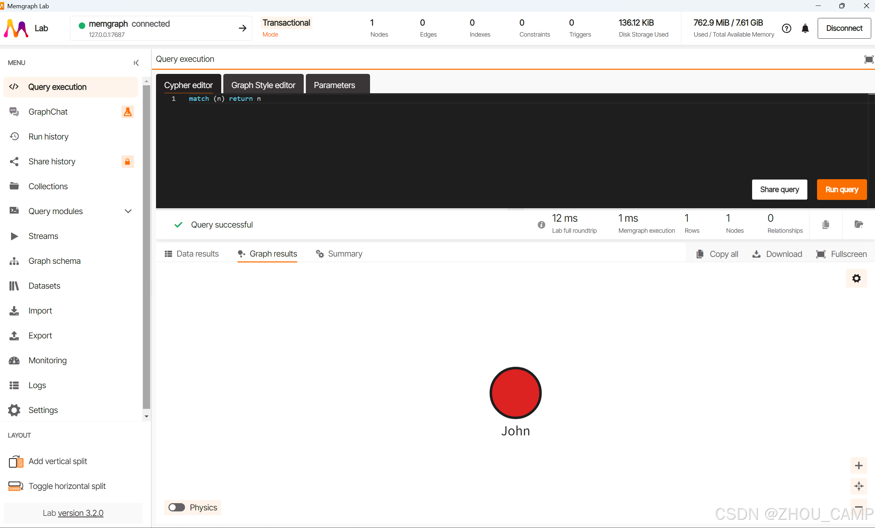Switch to the Data results tab
The height and width of the screenshot is (528, 875).
(192, 254)
